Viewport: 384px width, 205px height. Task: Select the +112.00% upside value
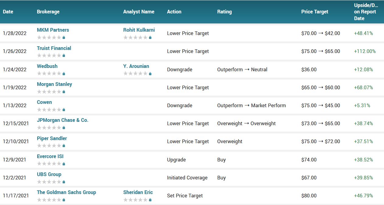pyautogui.click(x=365, y=51)
